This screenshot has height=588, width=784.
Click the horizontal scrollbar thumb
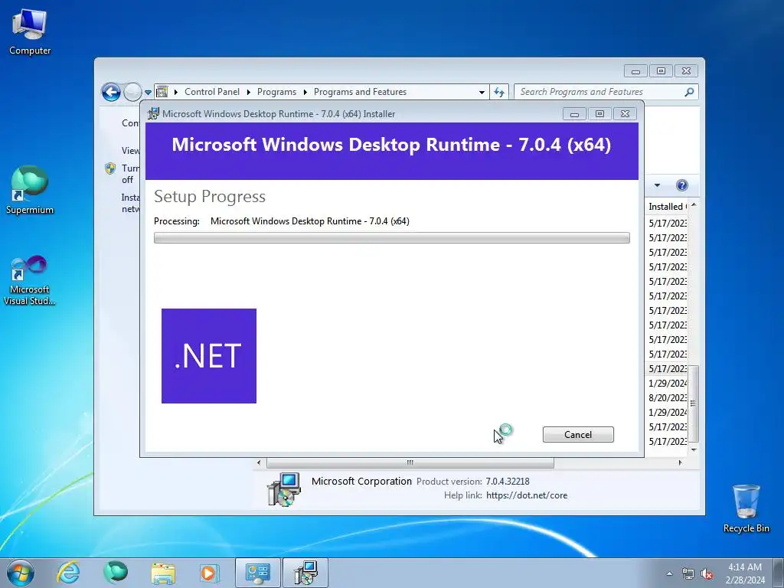410,462
